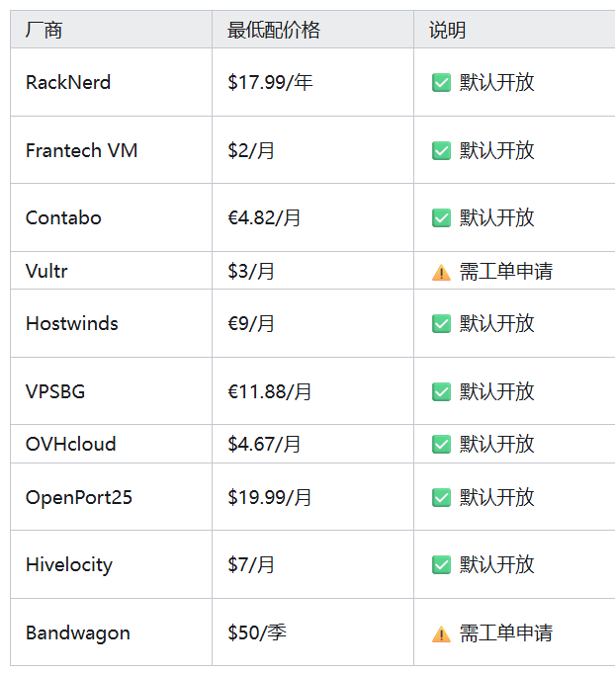Click the green checkmark in VPSBG row
This screenshot has height=673, width=615.
[x=441, y=392]
